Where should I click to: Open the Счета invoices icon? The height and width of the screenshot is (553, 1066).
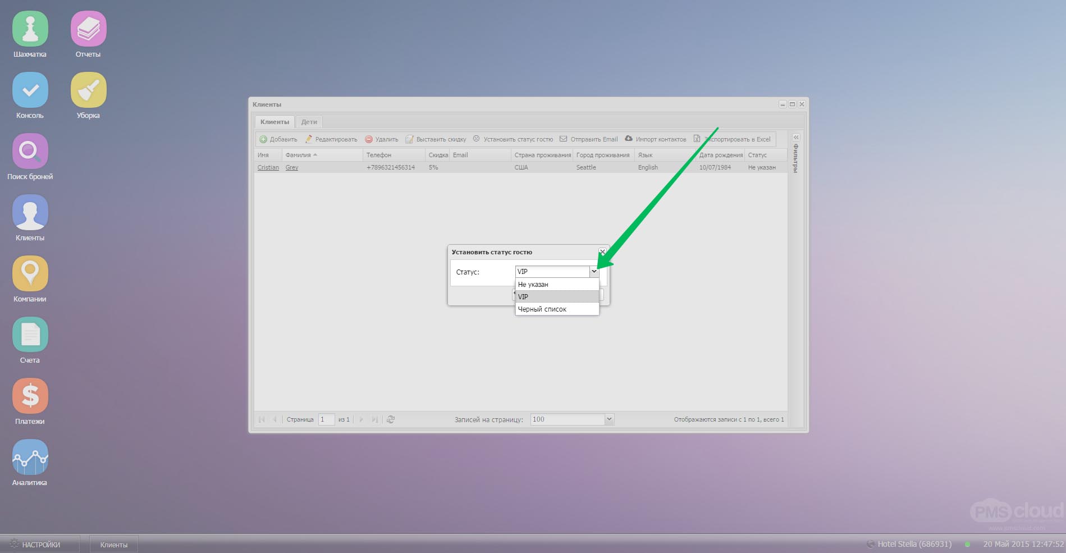[x=30, y=335]
